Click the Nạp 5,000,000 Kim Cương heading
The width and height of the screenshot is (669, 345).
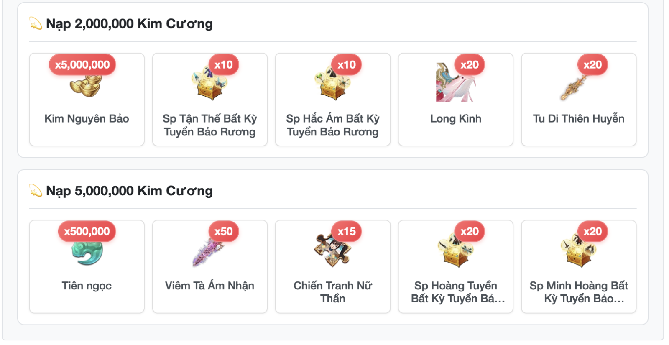coord(129,191)
